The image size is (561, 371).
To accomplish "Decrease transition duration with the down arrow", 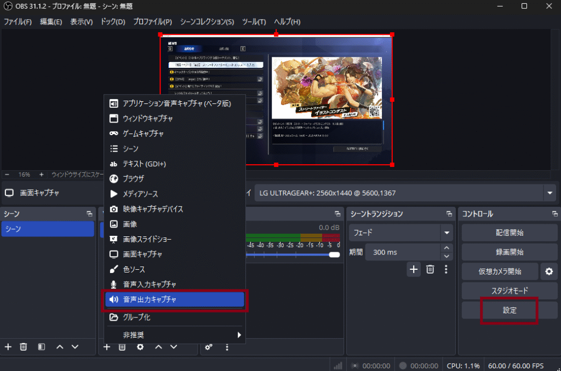I will [446, 256].
